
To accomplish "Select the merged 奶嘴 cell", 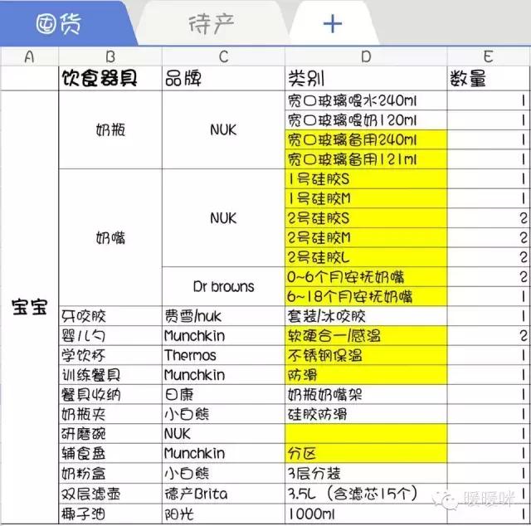I will (110, 237).
